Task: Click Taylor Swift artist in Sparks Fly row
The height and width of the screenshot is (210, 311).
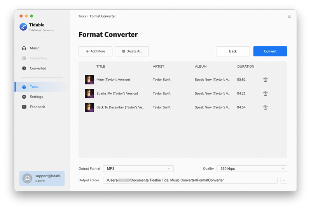Action: tap(162, 93)
